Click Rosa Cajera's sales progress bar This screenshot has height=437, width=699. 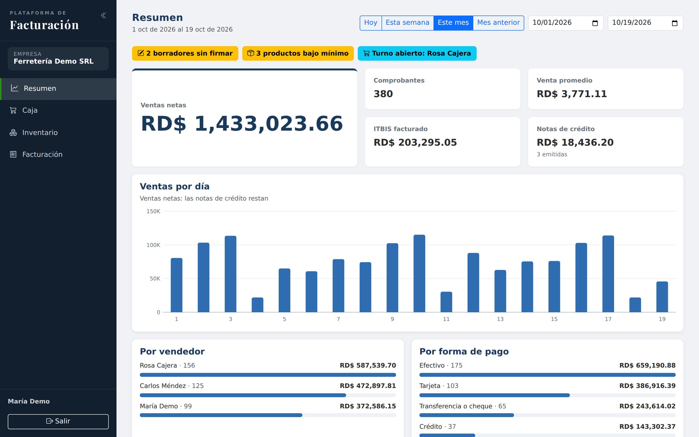click(x=268, y=375)
